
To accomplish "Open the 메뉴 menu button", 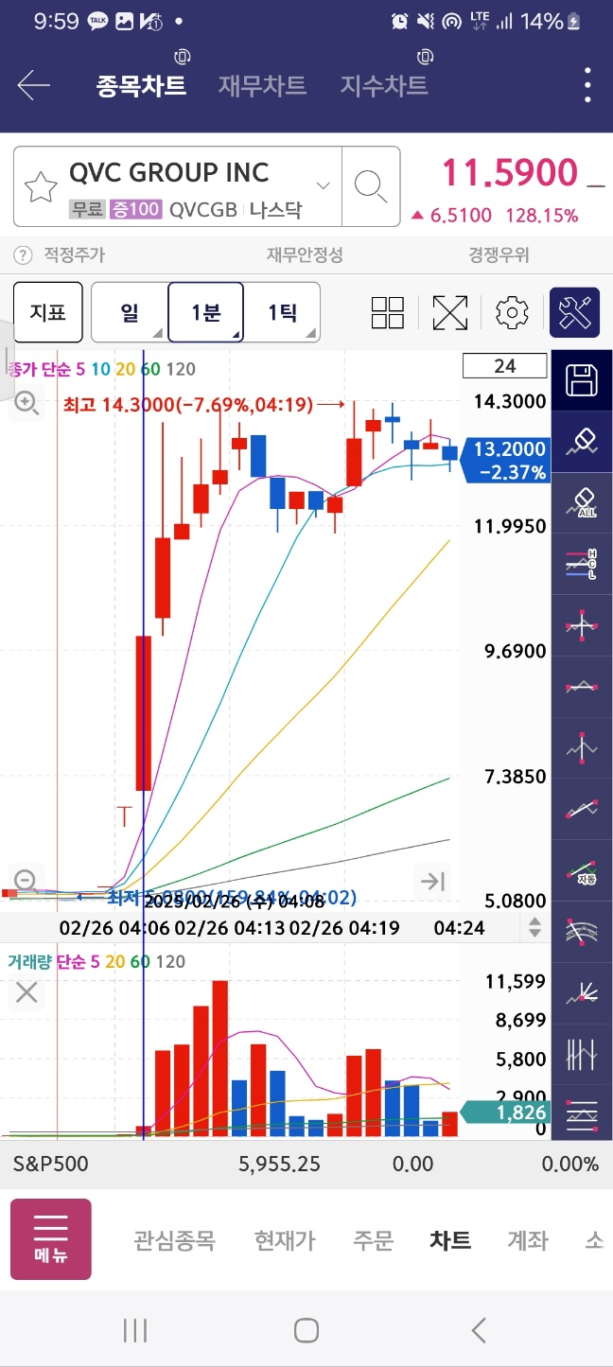I will (51, 1239).
